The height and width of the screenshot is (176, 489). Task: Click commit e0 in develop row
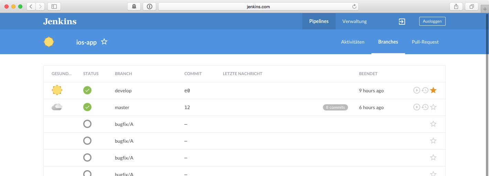click(187, 91)
